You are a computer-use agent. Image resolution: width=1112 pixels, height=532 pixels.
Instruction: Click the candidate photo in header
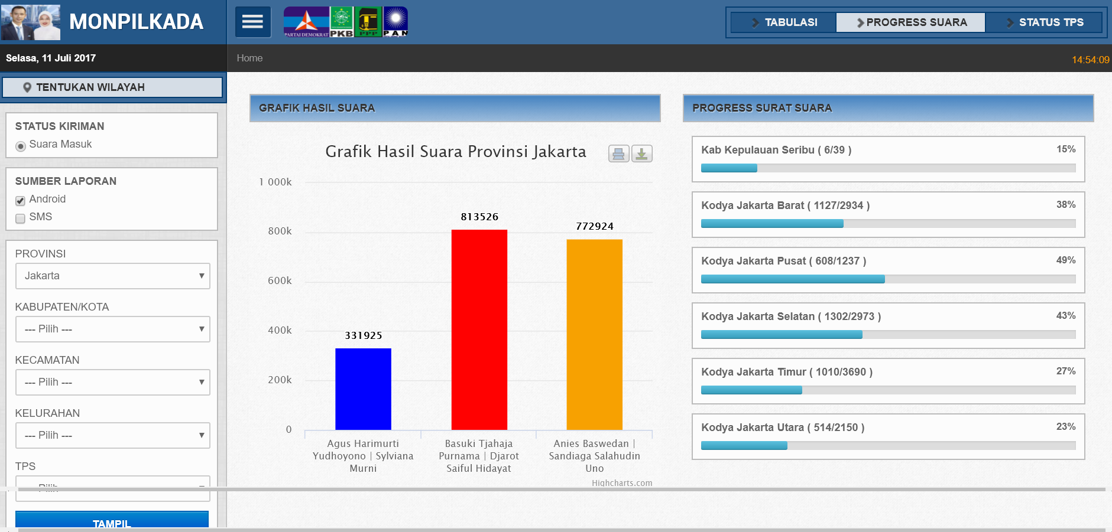point(31,22)
